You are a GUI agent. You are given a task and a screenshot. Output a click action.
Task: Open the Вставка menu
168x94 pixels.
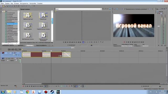click(x=17, y=3)
